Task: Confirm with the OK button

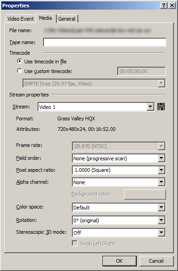Action: tap(119, 261)
